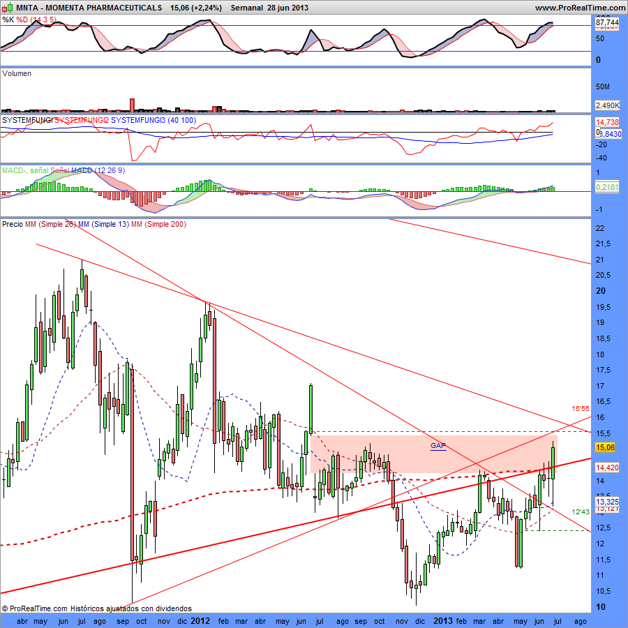Image resolution: width=628 pixels, height=628 pixels.
Task: Click the 0,2181 MACD value tag
Action: pos(607,187)
